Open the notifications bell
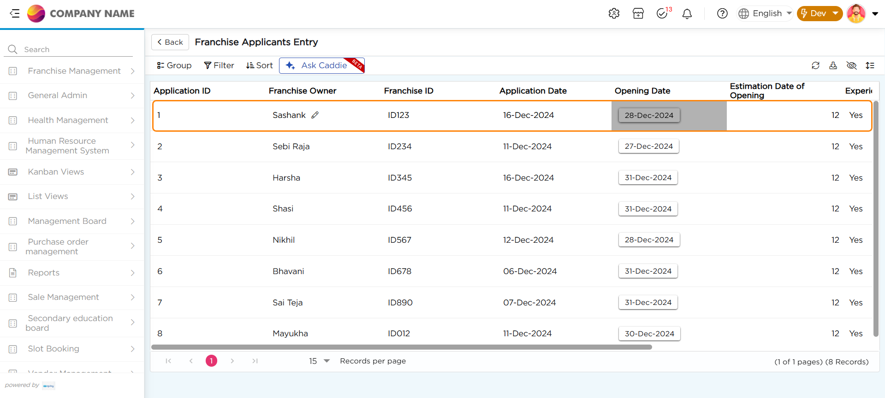This screenshot has height=398, width=885. click(687, 14)
